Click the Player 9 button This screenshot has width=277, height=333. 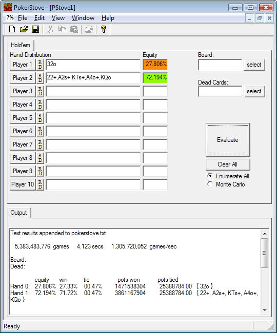point(23,171)
